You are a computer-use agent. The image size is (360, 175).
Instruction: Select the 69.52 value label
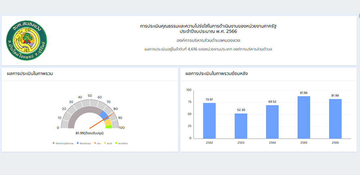click(272, 102)
